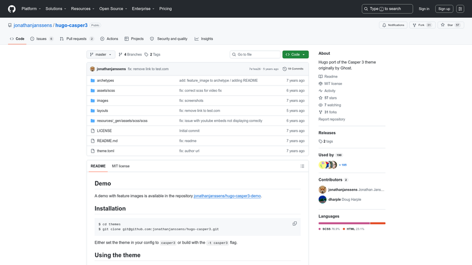
Task: Expand the Open Source menu
Action: (x=113, y=9)
